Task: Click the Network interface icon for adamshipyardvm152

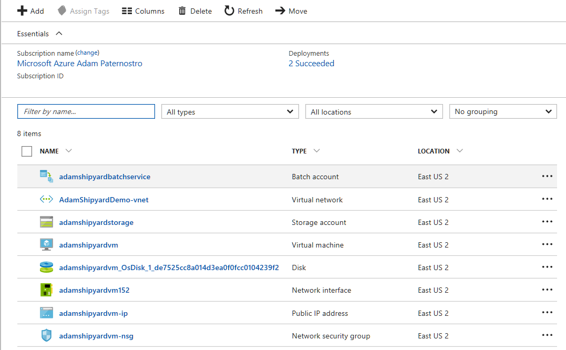Action: 46,290
